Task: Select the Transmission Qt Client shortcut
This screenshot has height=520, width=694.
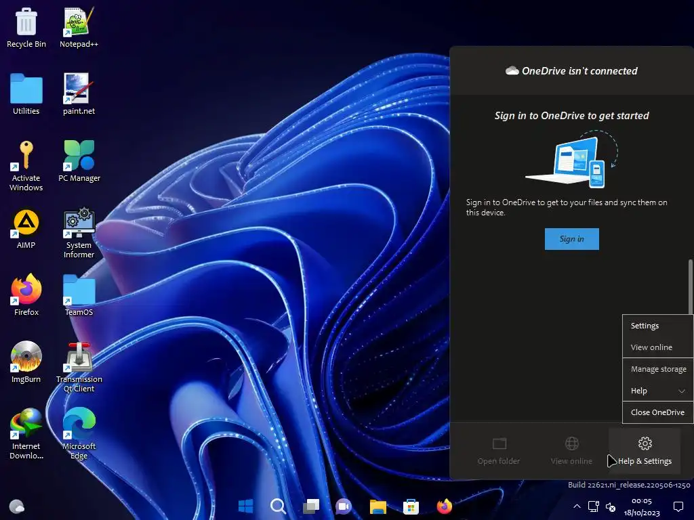Action: 79,368
